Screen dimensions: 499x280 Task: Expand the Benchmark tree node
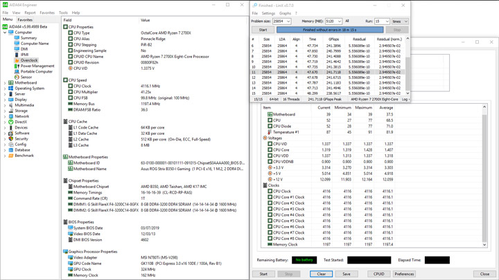point(5,156)
